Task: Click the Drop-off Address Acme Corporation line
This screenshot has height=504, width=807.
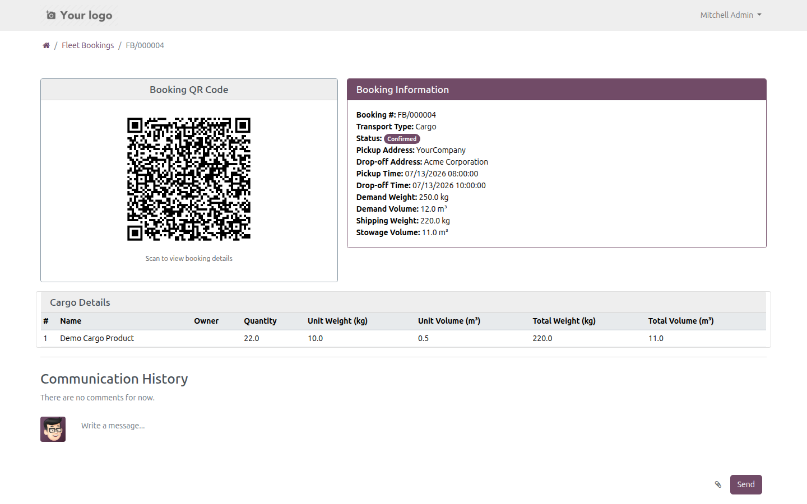Action: [422, 162]
